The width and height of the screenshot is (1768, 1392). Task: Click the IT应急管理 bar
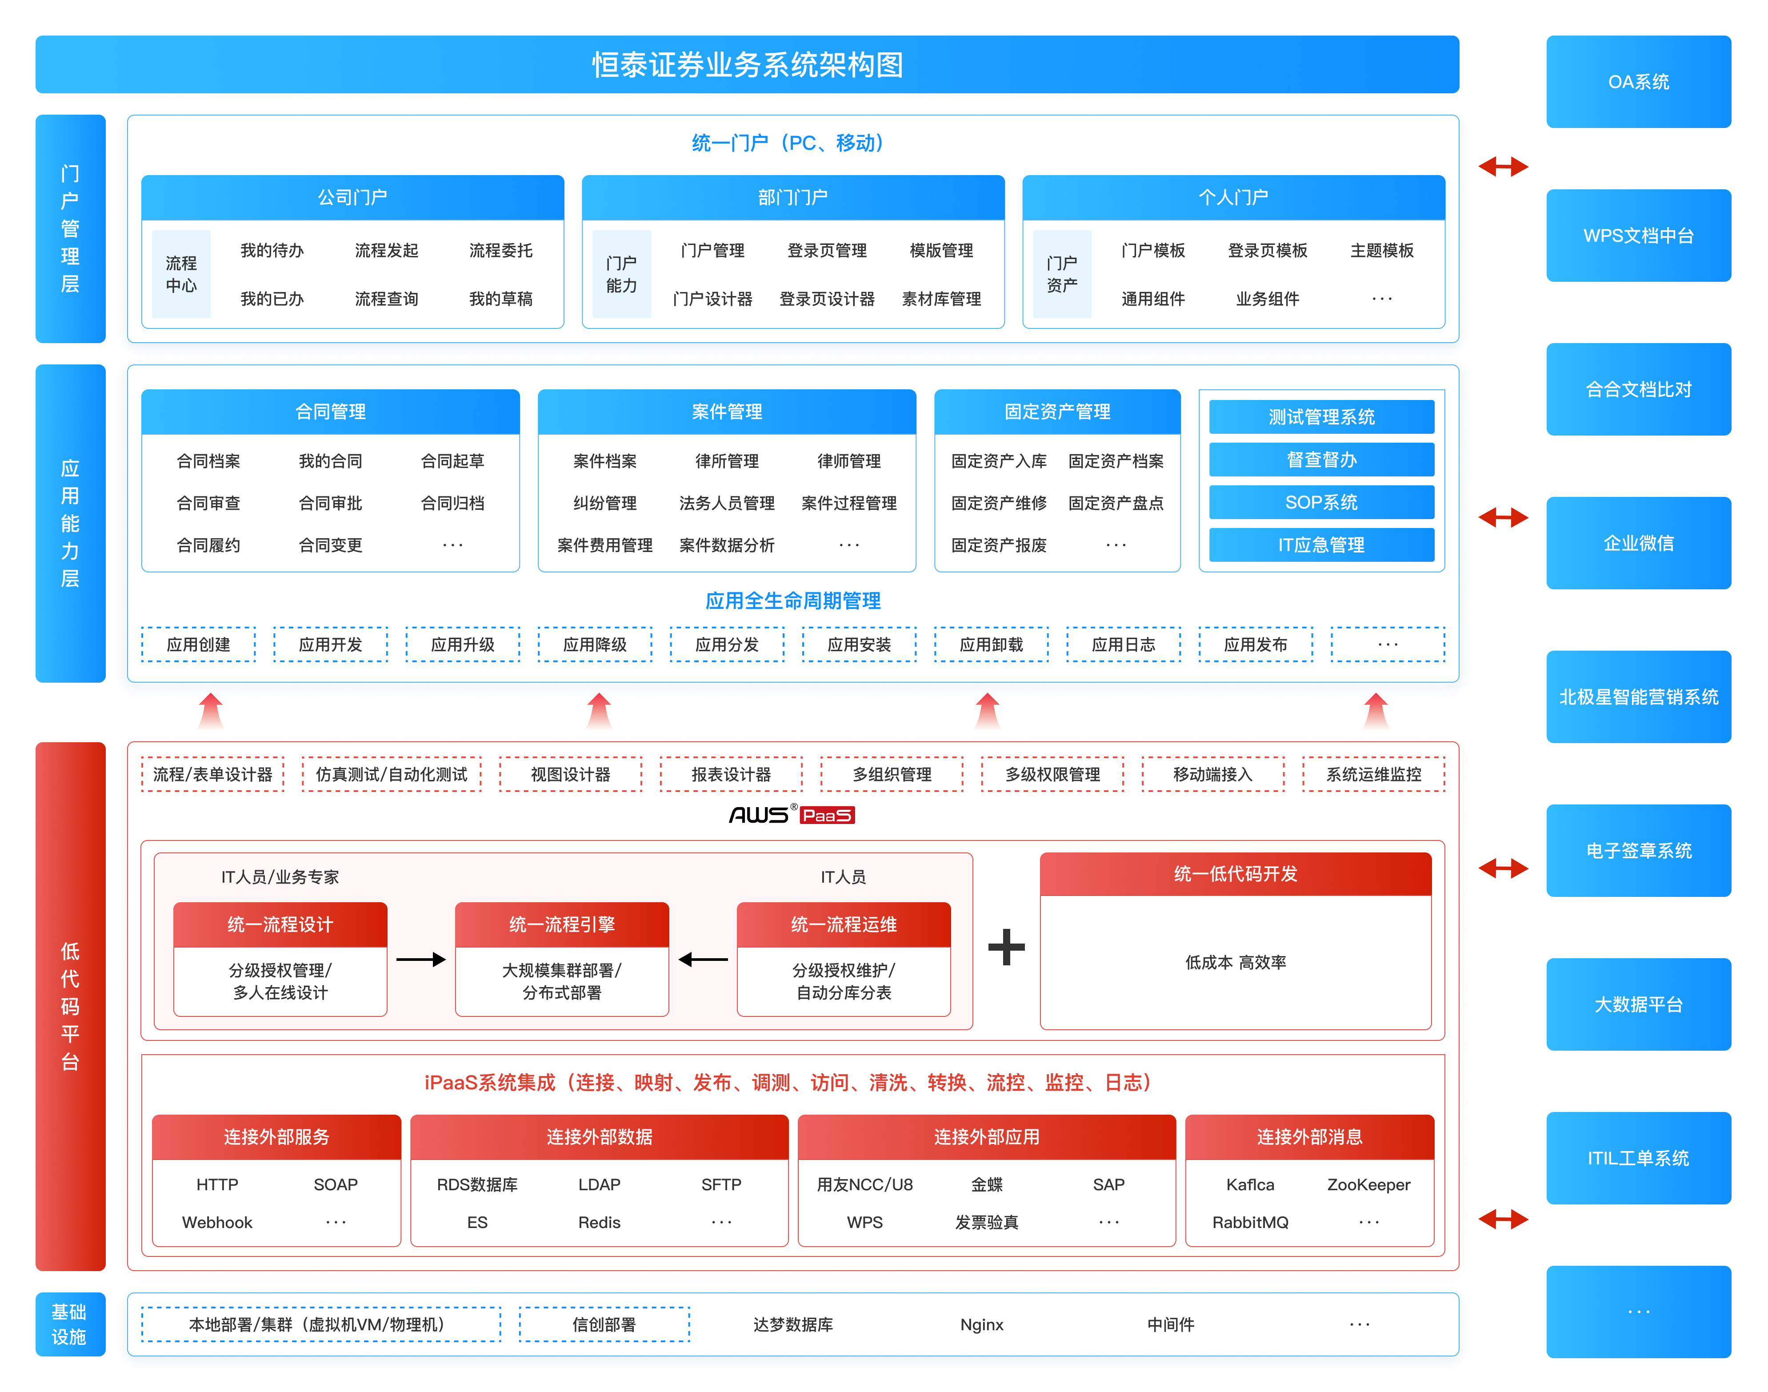pyautogui.click(x=1321, y=544)
